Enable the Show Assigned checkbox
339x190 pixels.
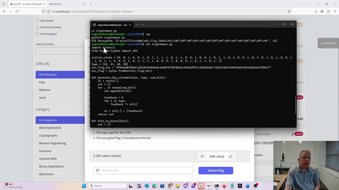tap(37, 34)
